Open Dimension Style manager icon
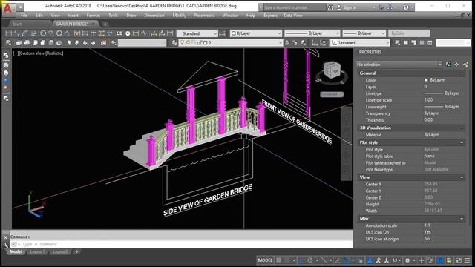The height and width of the screenshot is (267, 475). point(222,33)
